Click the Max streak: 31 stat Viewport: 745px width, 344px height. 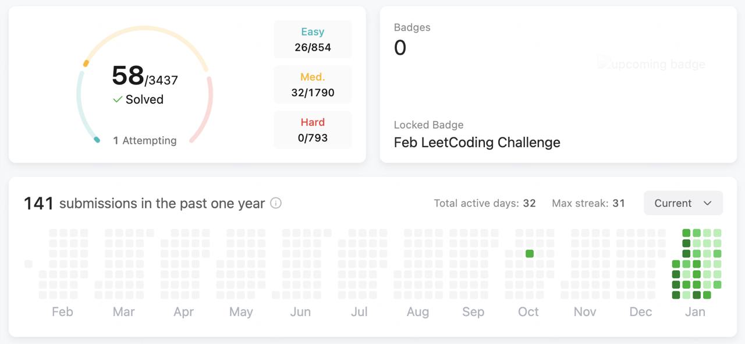[588, 203]
